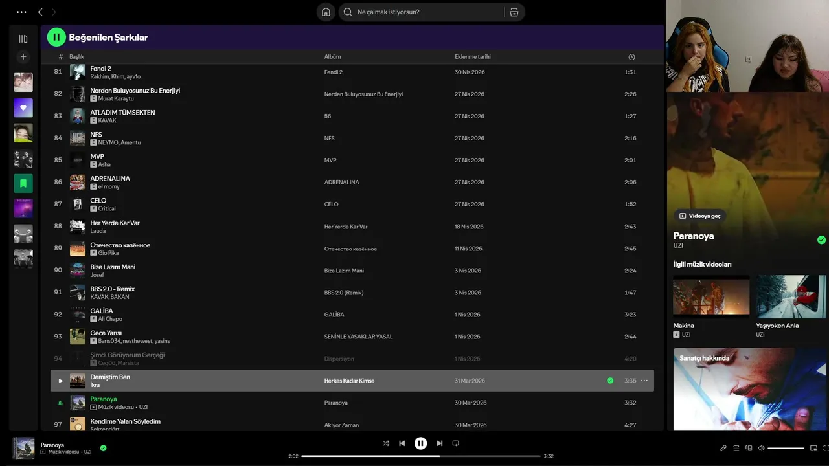Select track 'Her Yerde Kar Var' title
Image resolution: width=829 pixels, height=466 pixels.
point(115,223)
